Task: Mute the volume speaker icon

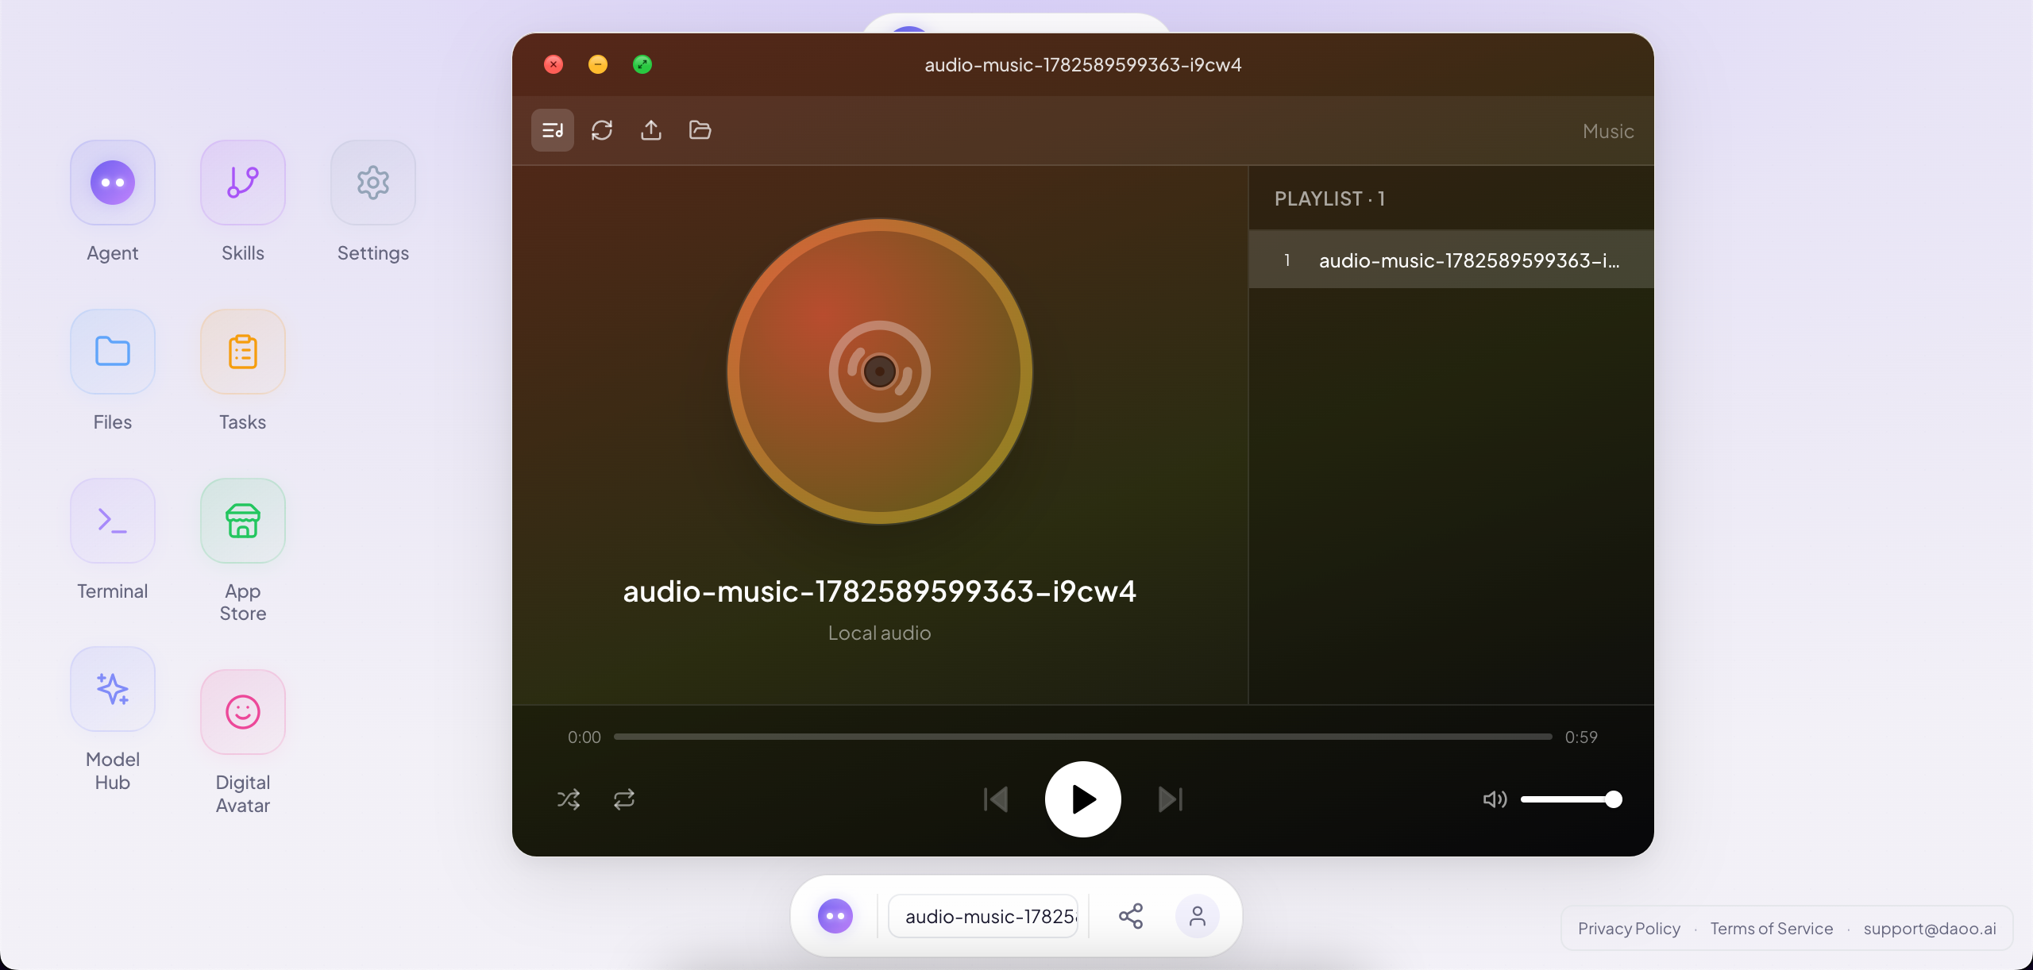Action: [1495, 799]
